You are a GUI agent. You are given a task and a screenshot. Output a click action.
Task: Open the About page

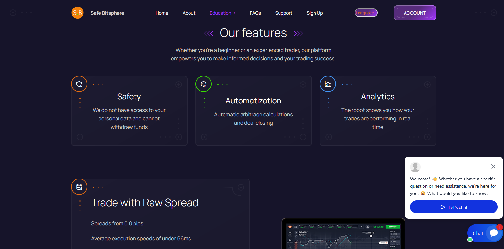189,13
